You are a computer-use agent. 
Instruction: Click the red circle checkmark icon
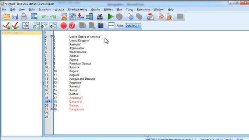tap(72, 25)
